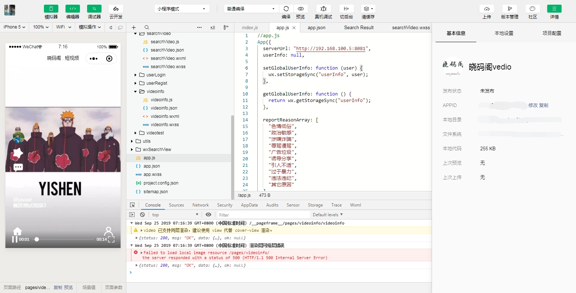Open real device debugging
Screen dimensions: 576x293
click(323, 9)
